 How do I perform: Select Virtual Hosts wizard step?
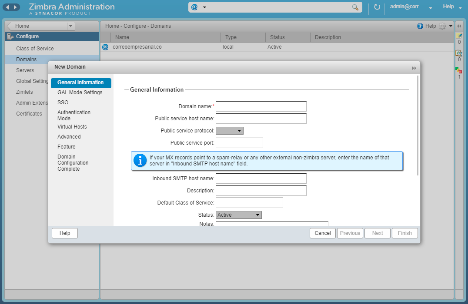72,127
